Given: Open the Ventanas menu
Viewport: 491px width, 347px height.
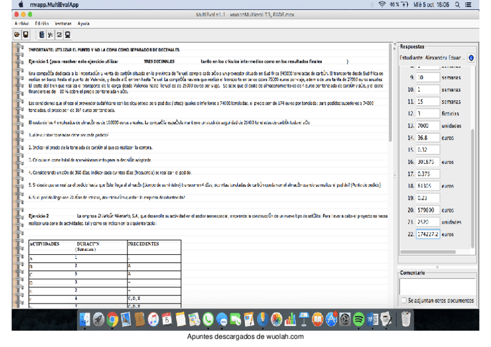Looking at the screenshot, I should click(x=63, y=24).
